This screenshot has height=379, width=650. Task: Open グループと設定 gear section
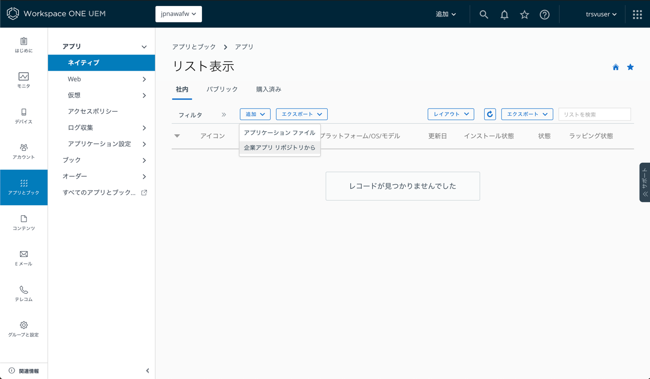tap(24, 329)
